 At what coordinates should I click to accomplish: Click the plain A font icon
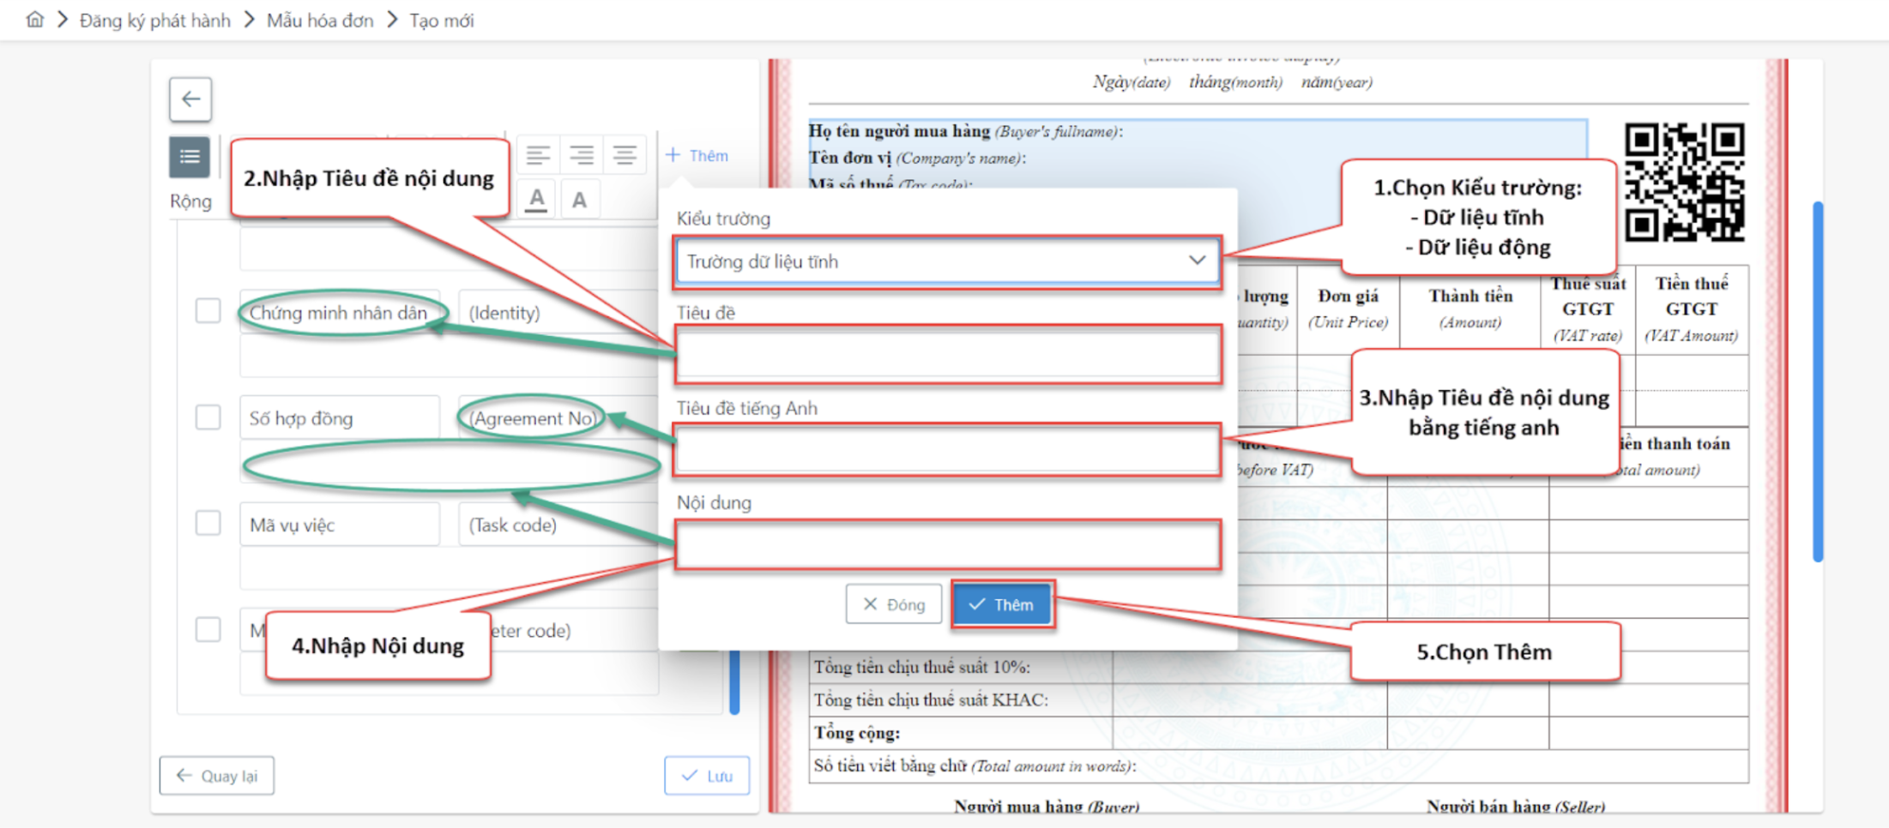pyautogui.click(x=580, y=200)
